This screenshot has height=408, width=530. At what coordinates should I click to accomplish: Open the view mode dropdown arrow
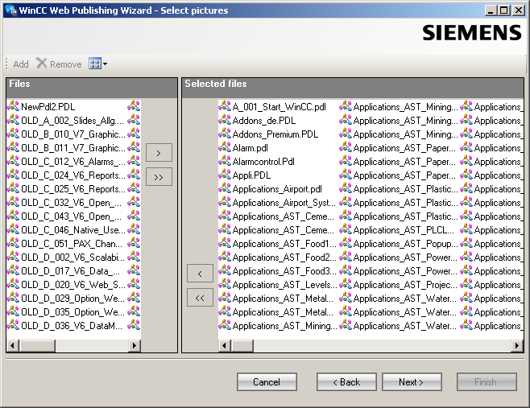pyautogui.click(x=105, y=64)
